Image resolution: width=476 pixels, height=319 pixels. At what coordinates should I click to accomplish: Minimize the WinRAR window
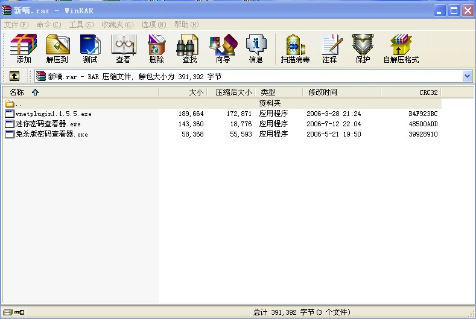(440, 11)
